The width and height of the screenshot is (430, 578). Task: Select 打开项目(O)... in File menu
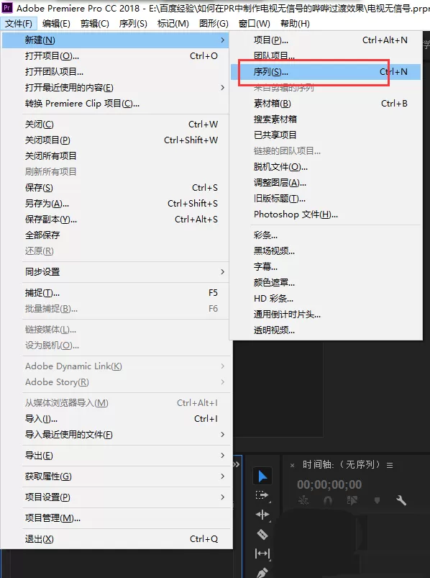(x=116, y=55)
